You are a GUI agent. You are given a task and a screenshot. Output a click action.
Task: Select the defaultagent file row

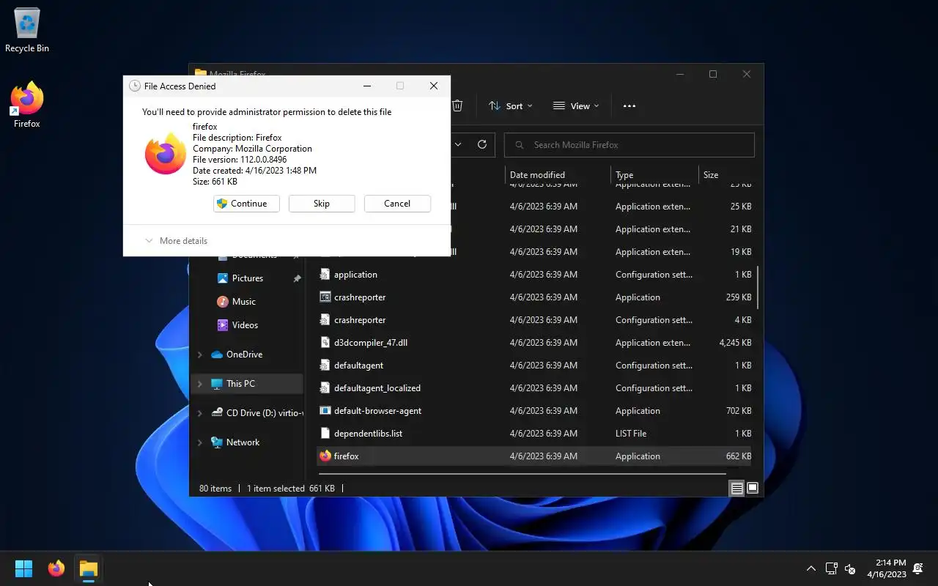coord(534,365)
